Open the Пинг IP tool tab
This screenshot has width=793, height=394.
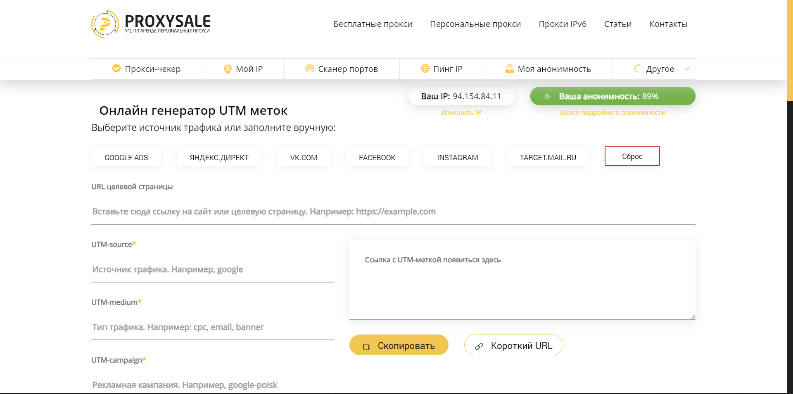click(442, 69)
